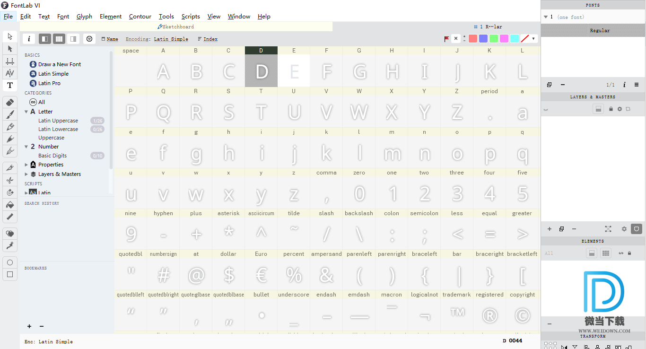Select the Contour arrow tool
Screen dimensions: 646x349
[10, 37]
